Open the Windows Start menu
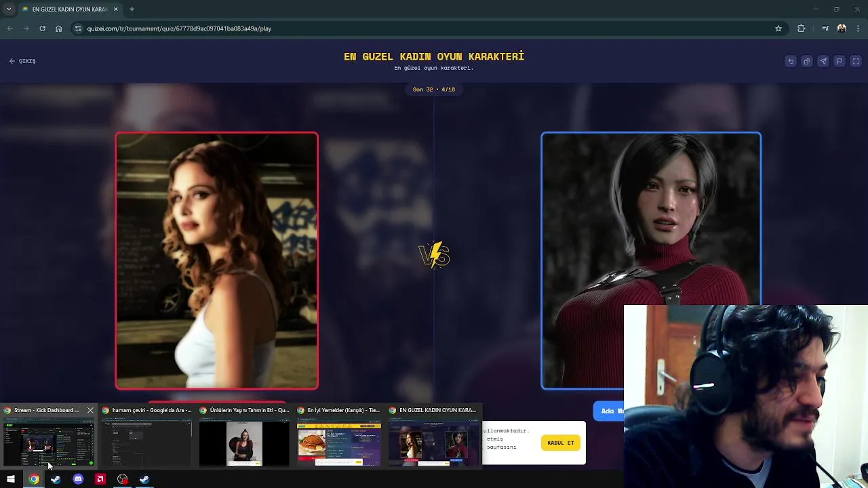The height and width of the screenshot is (488, 868). pos(11,479)
